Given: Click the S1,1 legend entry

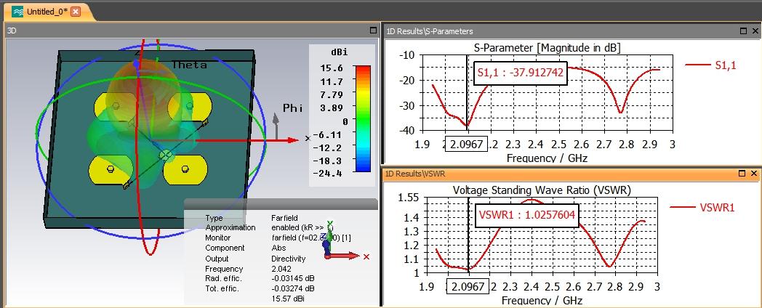Looking at the screenshot, I should (x=711, y=65).
